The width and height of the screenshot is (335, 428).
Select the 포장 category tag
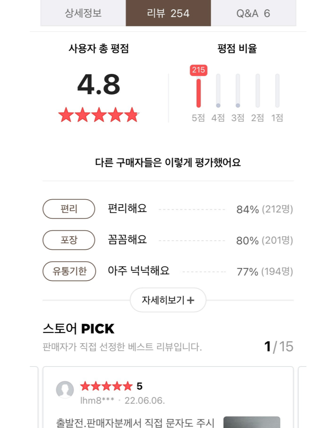(x=69, y=240)
